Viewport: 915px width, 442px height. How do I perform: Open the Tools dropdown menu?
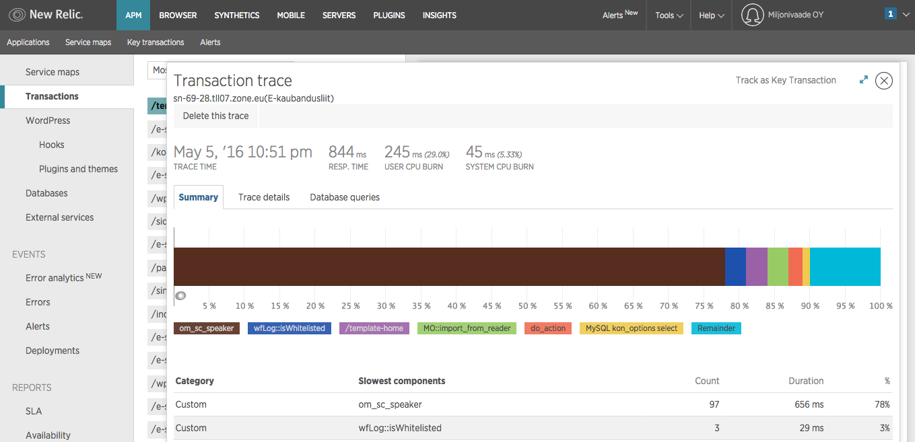(x=669, y=15)
